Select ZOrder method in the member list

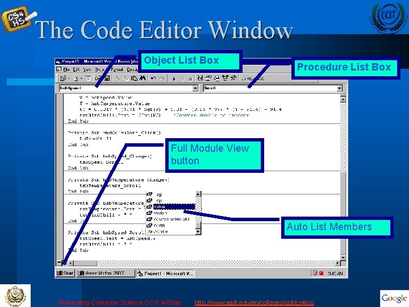[161, 231]
